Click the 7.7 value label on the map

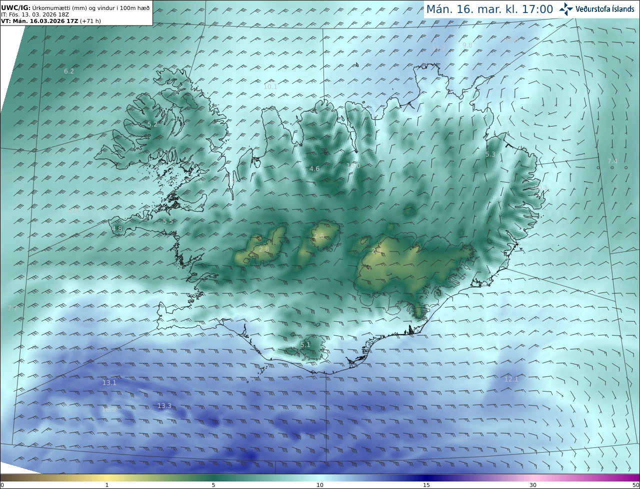12,308
